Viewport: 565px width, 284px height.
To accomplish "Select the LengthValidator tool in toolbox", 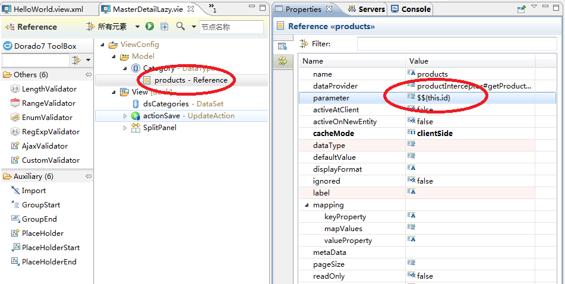I will pyautogui.click(x=49, y=89).
